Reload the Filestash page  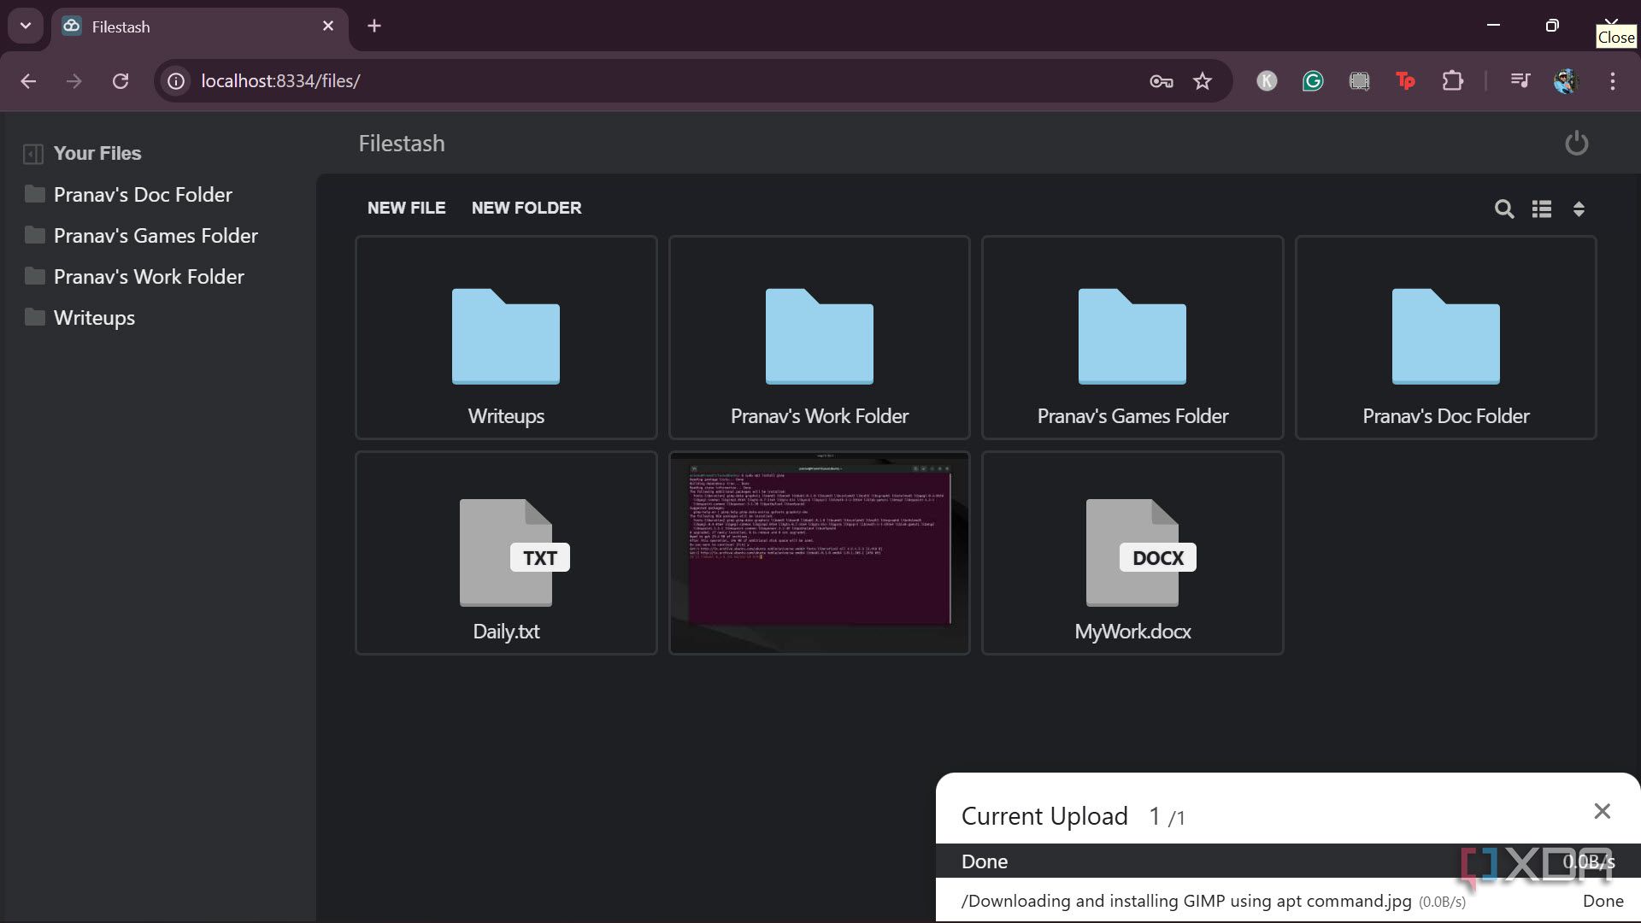[121, 81]
